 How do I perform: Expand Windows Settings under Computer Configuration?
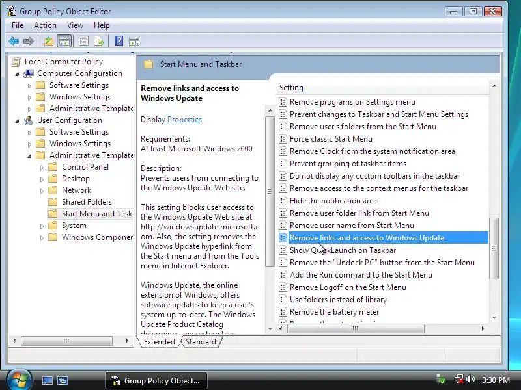tap(29, 97)
